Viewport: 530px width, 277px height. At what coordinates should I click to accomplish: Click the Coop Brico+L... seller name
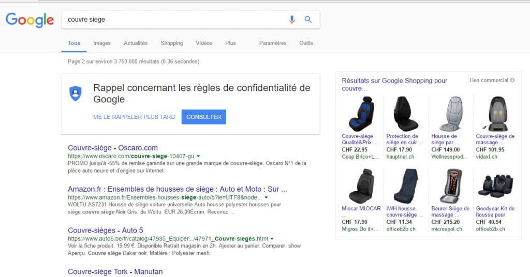360,157
